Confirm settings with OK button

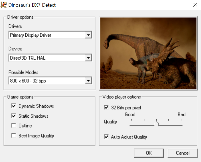(x=149, y=153)
